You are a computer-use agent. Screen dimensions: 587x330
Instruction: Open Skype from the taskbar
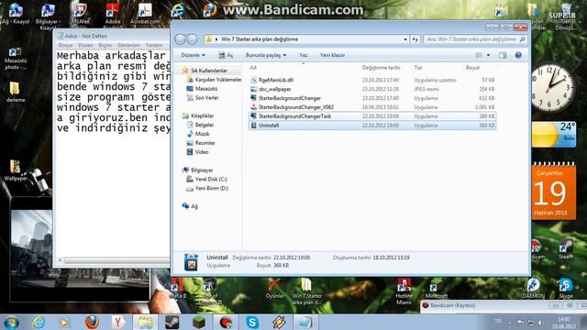coord(252,322)
